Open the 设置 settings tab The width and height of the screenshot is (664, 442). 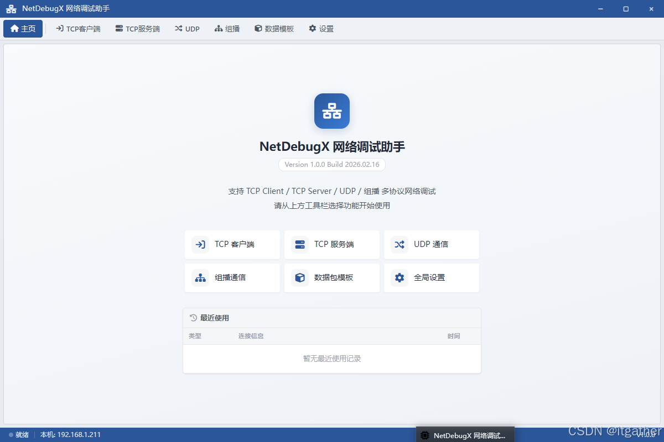tap(321, 29)
